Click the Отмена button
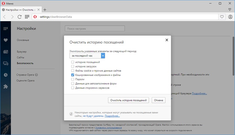The image size is (235, 135). (158, 100)
